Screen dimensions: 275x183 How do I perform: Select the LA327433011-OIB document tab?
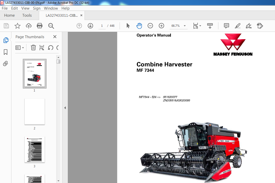pyautogui.click(x=62, y=15)
